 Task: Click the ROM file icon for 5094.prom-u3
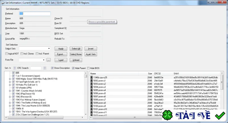(91, 87)
